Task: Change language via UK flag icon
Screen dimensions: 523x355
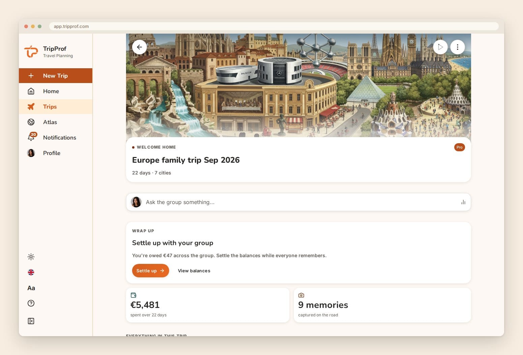Action: pos(31,272)
